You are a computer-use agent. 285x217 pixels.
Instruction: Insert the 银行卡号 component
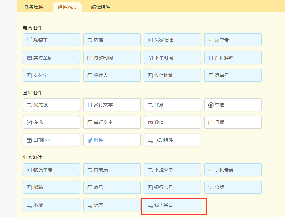point(172,187)
